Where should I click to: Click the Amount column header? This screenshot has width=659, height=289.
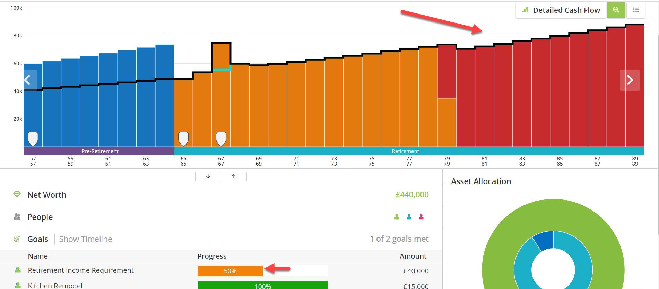pos(413,256)
